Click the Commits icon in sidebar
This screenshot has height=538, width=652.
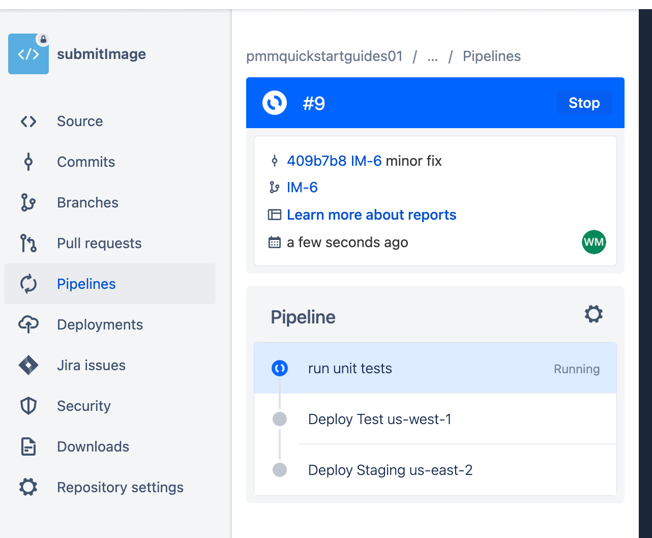pyautogui.click(x=28, y=162)
